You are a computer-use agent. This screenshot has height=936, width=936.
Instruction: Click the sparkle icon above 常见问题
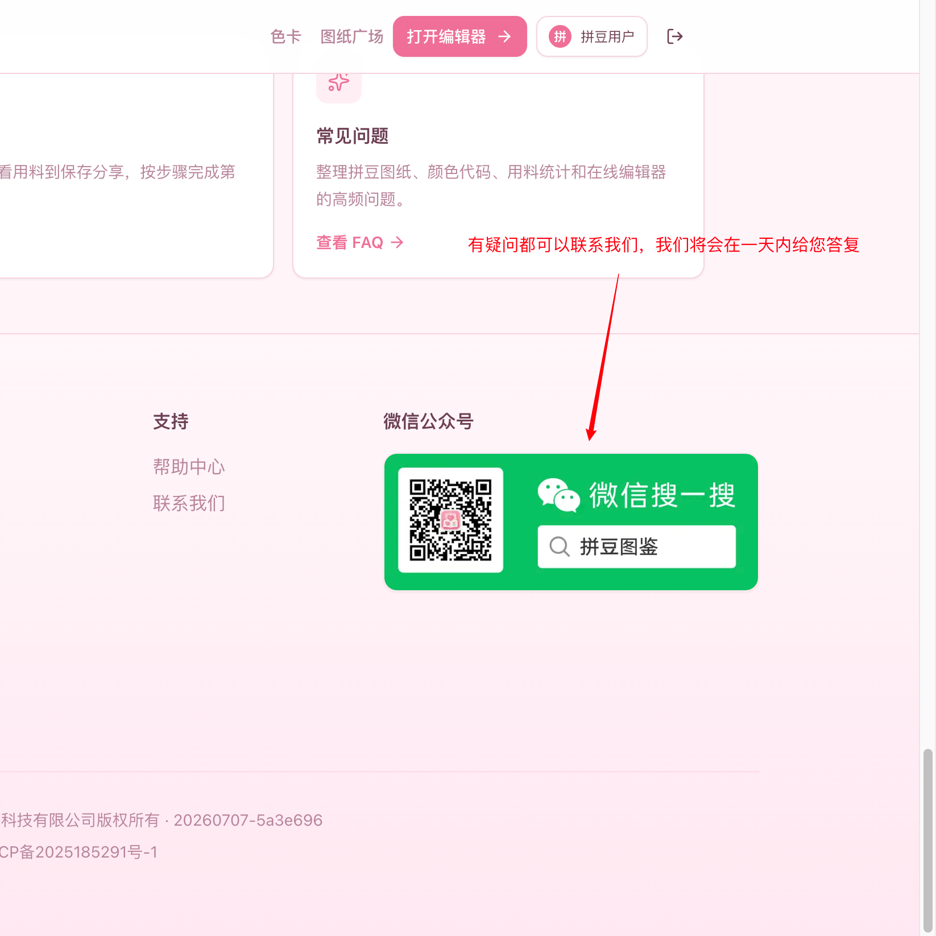339,82
